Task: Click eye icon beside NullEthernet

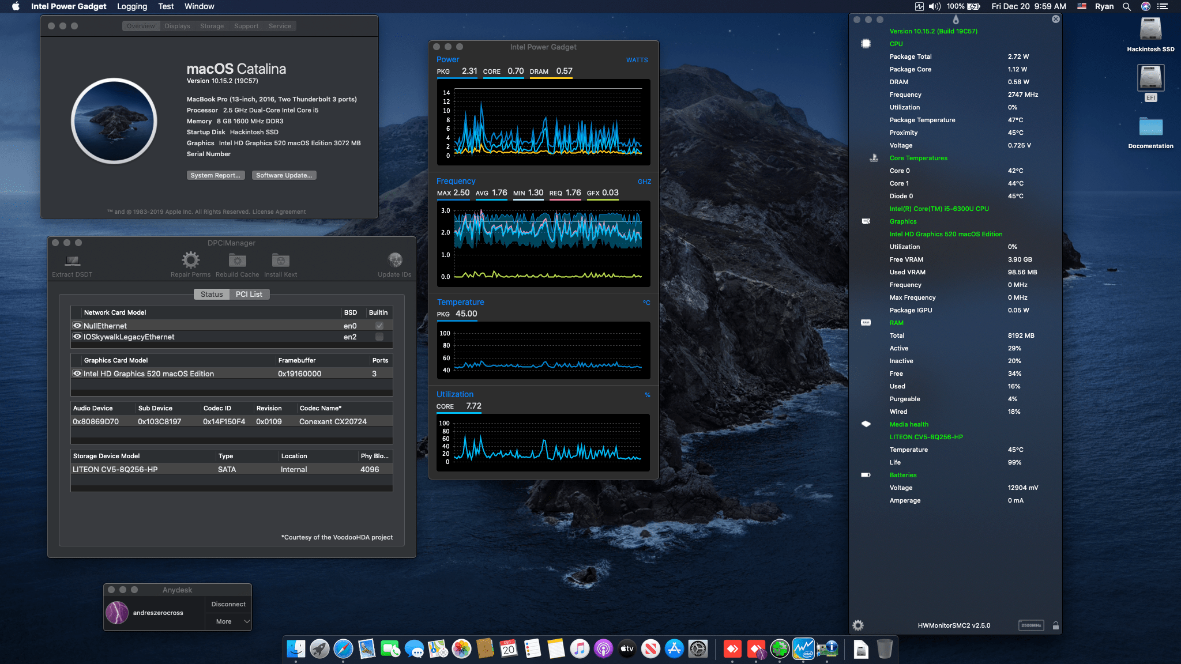Action: (x=77, y=326)
